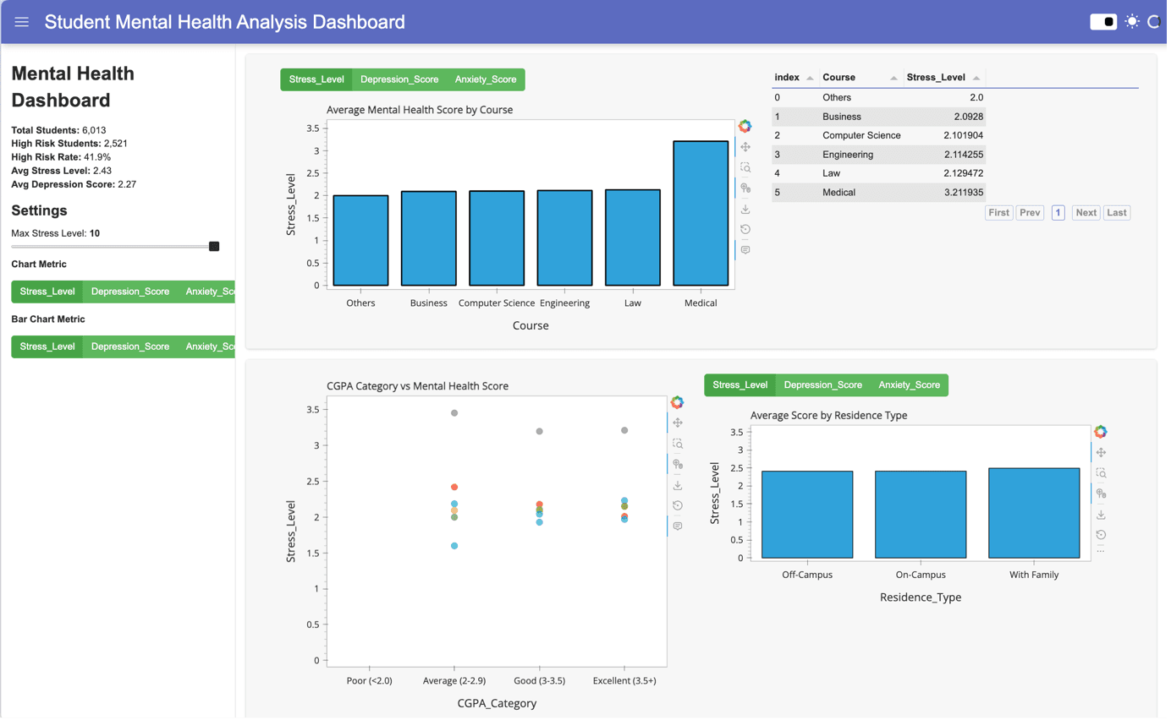Pick Depression_Score above the Residence Type chart
The height and width of the screenshot is (720, 1171).
[x=826, y=386]
